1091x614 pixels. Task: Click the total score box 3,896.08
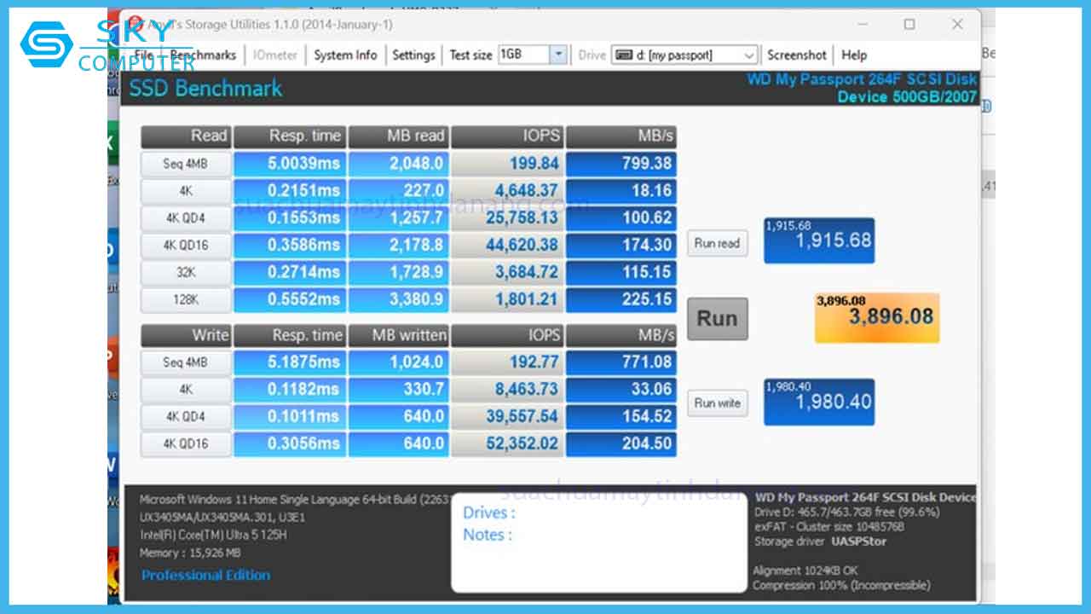(x=877, y=317)
